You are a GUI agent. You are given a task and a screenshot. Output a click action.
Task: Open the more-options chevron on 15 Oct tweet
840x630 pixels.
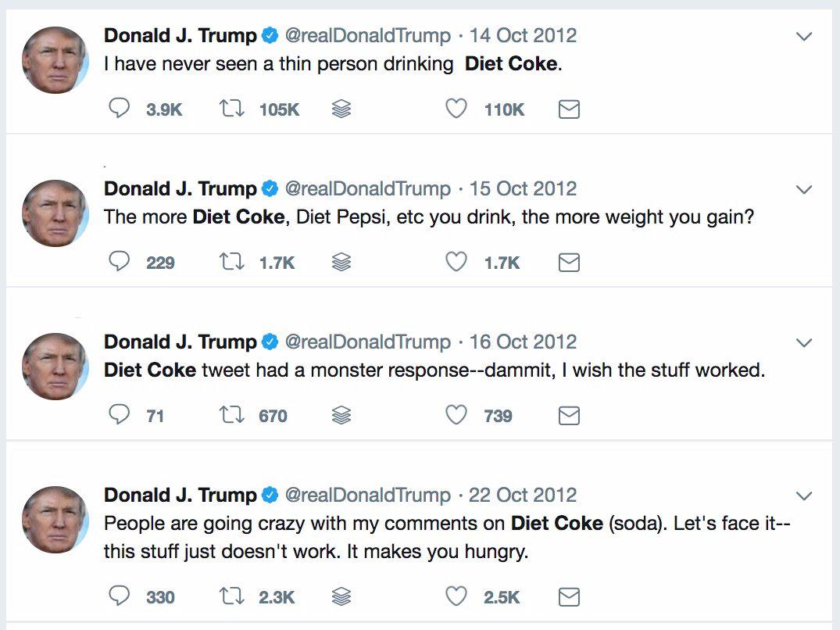click(x=803, y=189)
